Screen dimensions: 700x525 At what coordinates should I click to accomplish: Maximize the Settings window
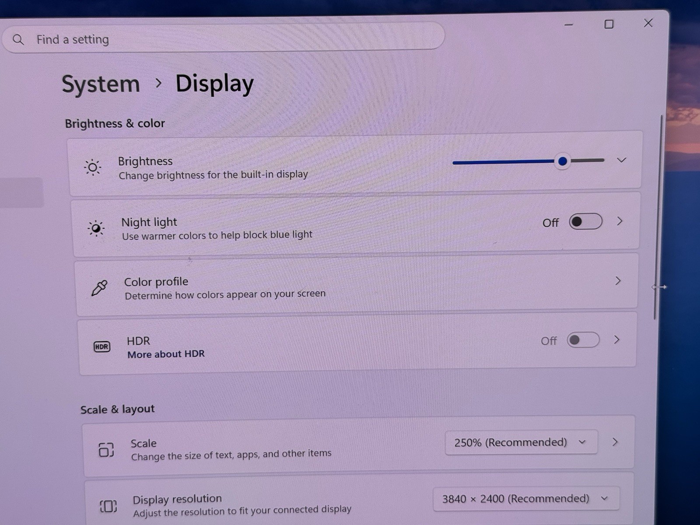pyautogui.click(x=609, y=24)
